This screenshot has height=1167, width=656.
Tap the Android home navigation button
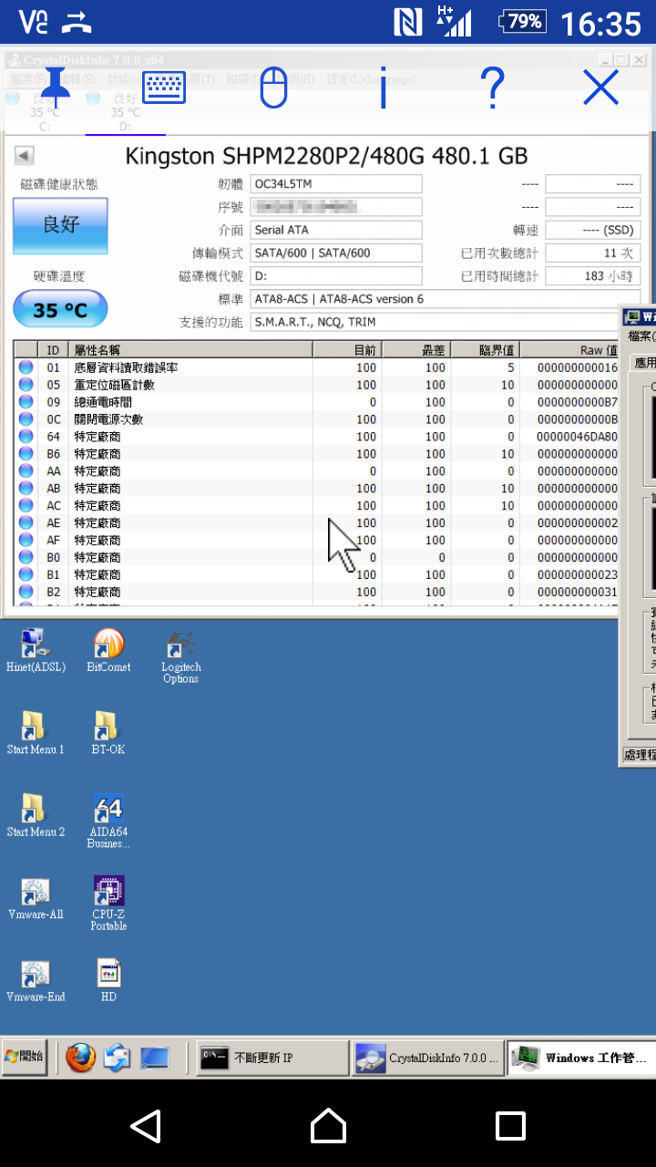[328, 1126]
